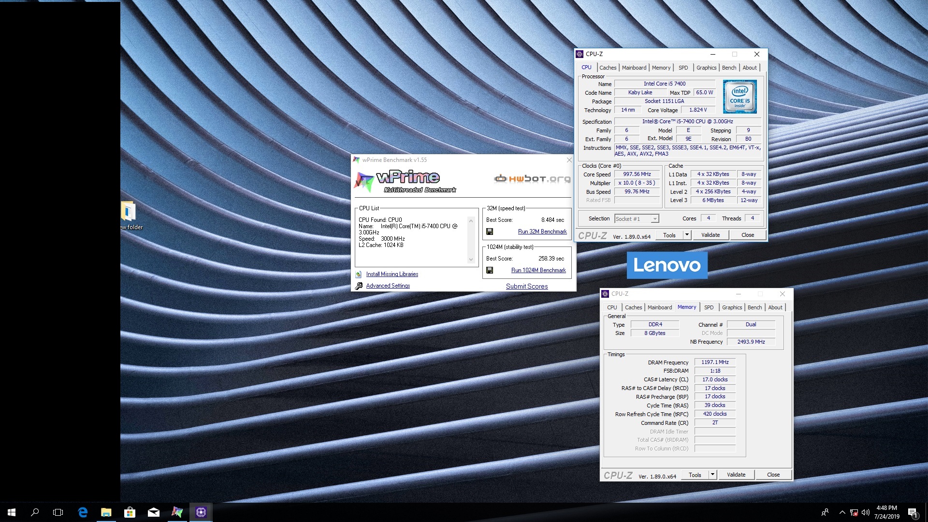Click the Advanced Settings wrench icon

pos(359,286)
